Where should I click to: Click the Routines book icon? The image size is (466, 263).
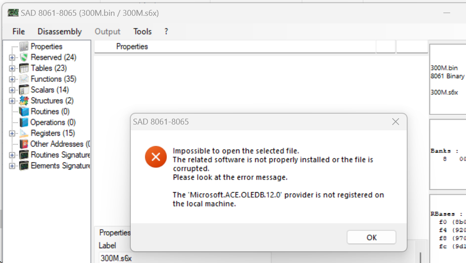(x=24, y=111)
